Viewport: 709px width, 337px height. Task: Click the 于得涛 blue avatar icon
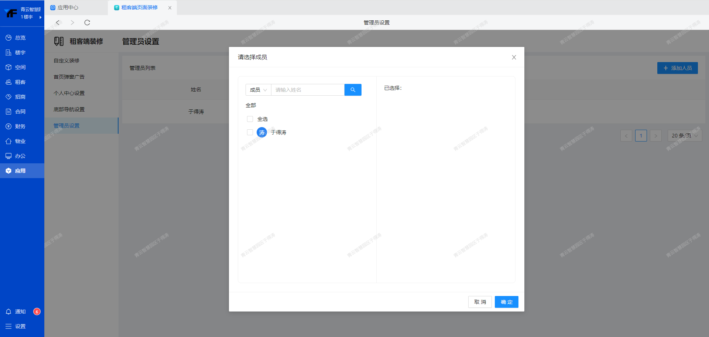tap(262, 132)
